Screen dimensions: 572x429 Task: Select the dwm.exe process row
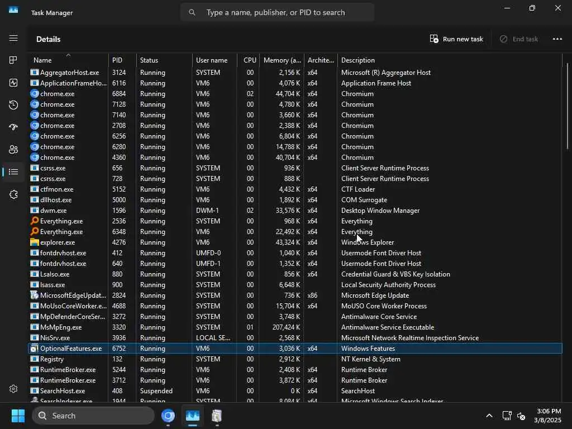tap(295, 211)
